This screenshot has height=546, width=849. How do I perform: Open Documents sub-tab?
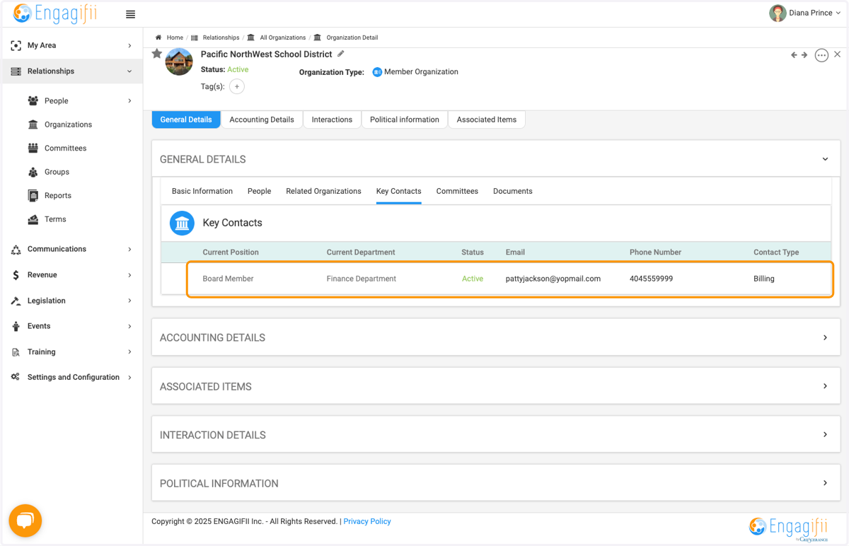click(x=513, y=191)
